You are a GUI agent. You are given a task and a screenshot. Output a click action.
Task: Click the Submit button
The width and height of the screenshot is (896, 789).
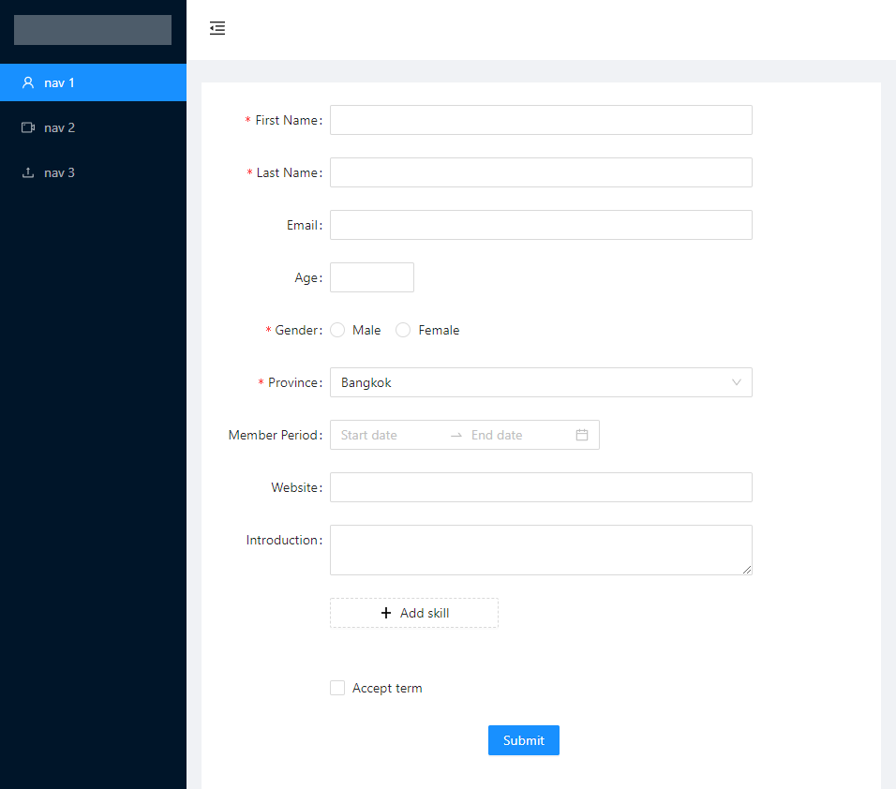pyautogui.click(x=523, y=740)
